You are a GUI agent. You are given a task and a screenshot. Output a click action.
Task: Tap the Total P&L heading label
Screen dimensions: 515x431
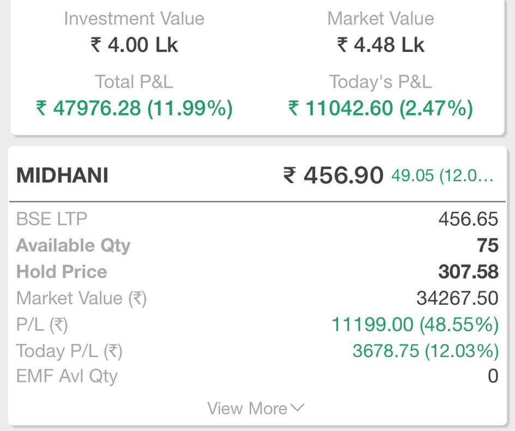pyautogui.click(x=134, y=82)
